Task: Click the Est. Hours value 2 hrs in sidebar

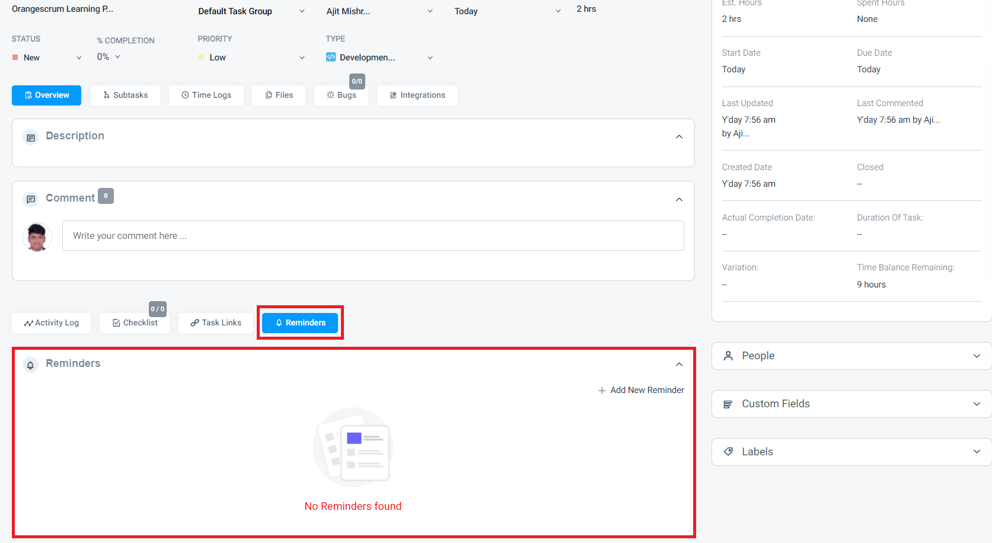Action: tap(732, 19)
